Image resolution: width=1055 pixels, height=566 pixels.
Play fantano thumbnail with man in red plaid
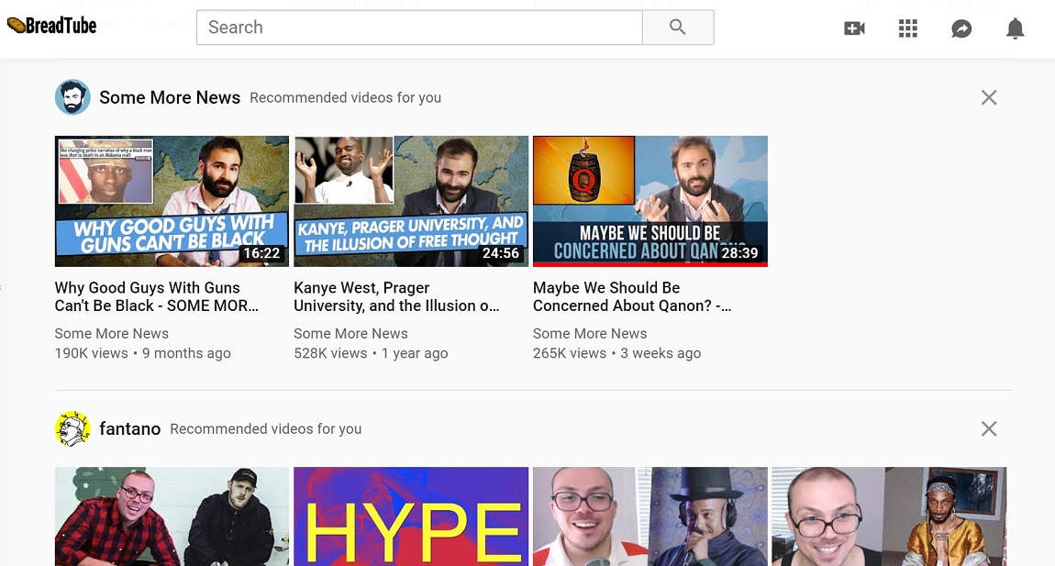tap(172, 516)
